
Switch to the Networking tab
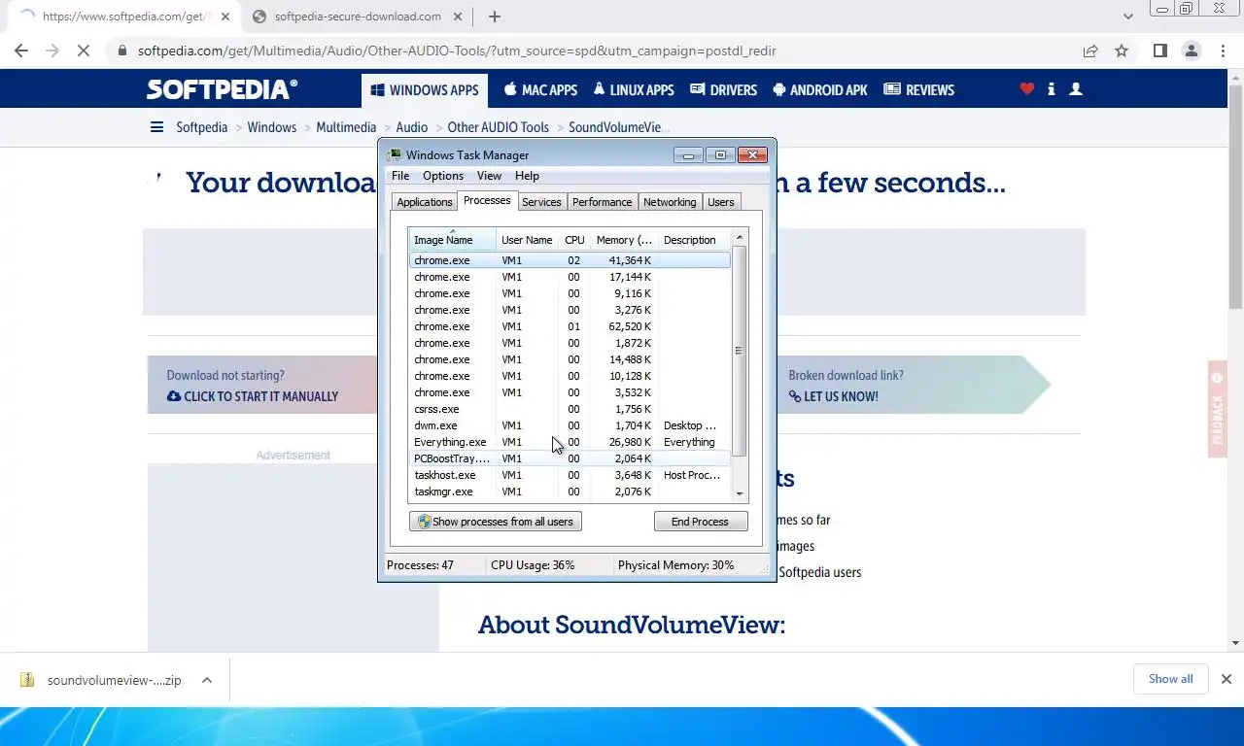coord(670,202)
